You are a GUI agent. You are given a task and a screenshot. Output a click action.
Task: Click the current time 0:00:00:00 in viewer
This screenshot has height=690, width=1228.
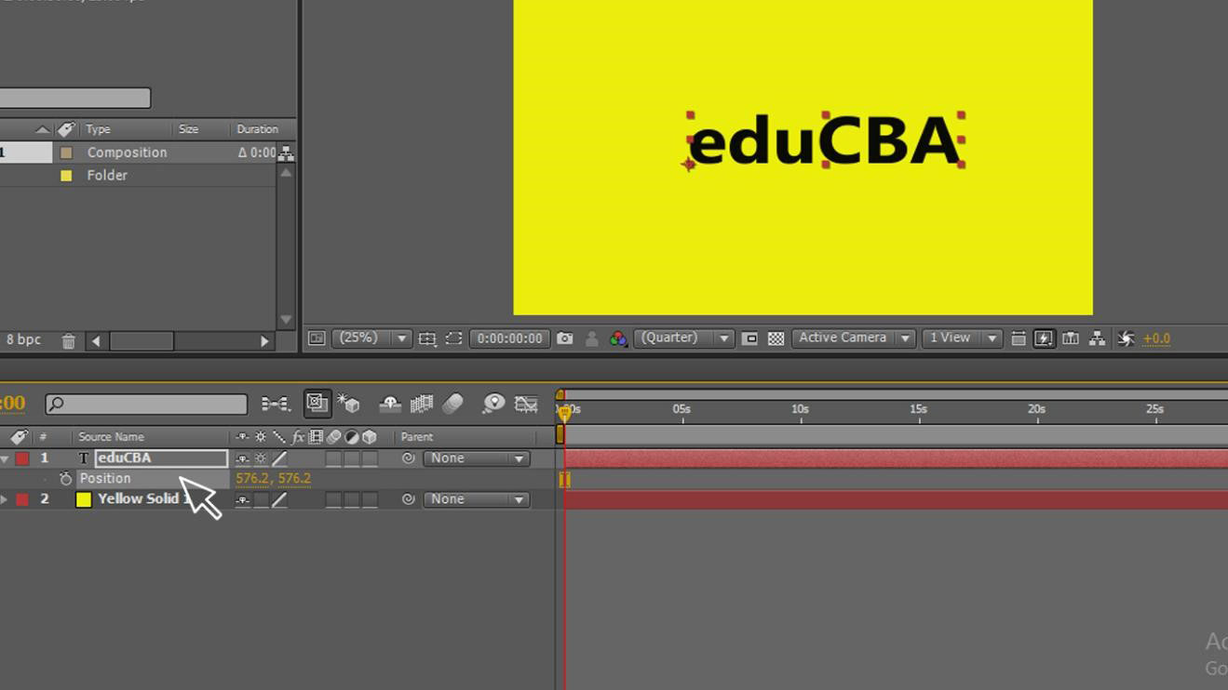pyautogui.click(x=509, y=338)
